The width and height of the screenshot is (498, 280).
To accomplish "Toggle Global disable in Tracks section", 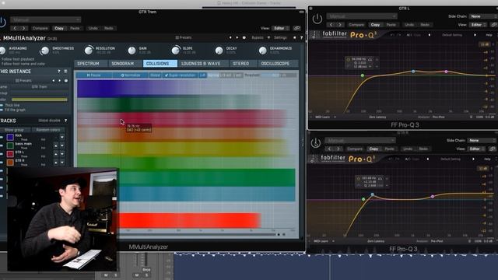I will click(50, 121).
